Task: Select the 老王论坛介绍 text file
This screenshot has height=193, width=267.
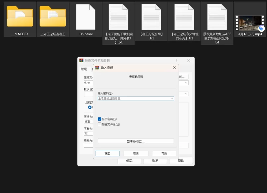Action: [x=151, y=17]
